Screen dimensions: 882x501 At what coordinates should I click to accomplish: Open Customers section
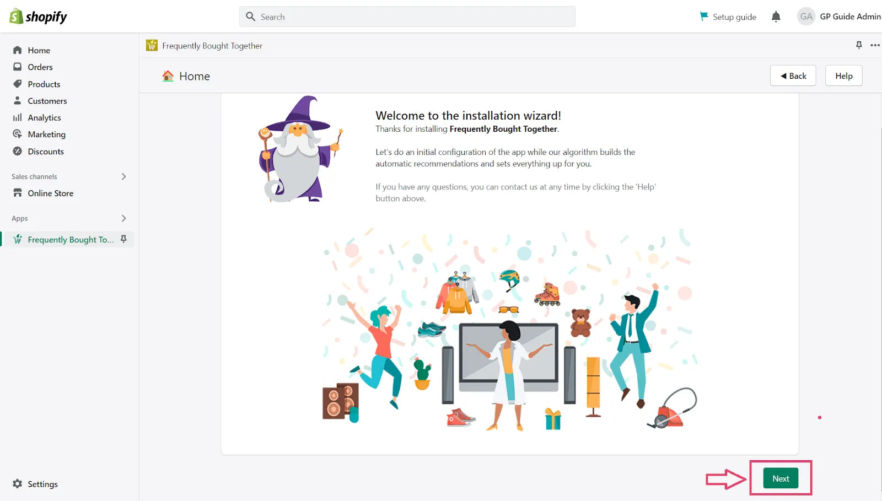pyautogui.click(x=47, y=101)
